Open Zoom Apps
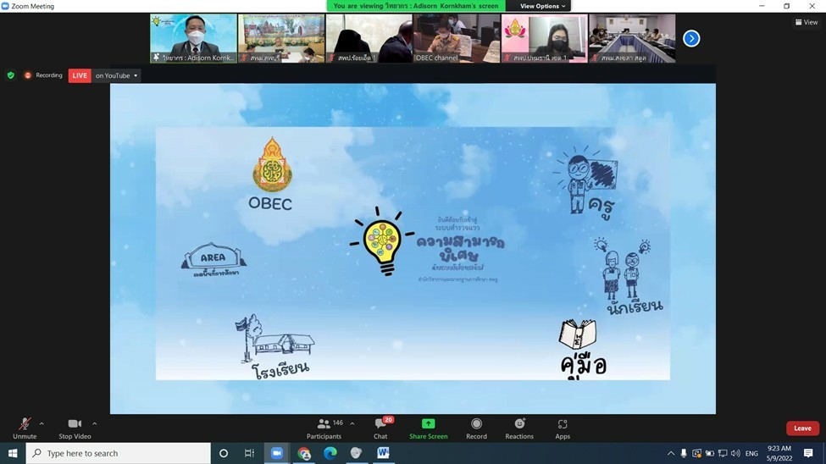 pos(563,428)
